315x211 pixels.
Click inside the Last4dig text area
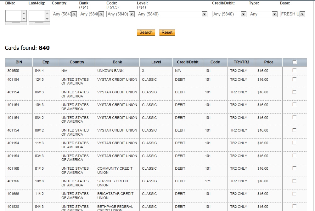tap(37, 16)
